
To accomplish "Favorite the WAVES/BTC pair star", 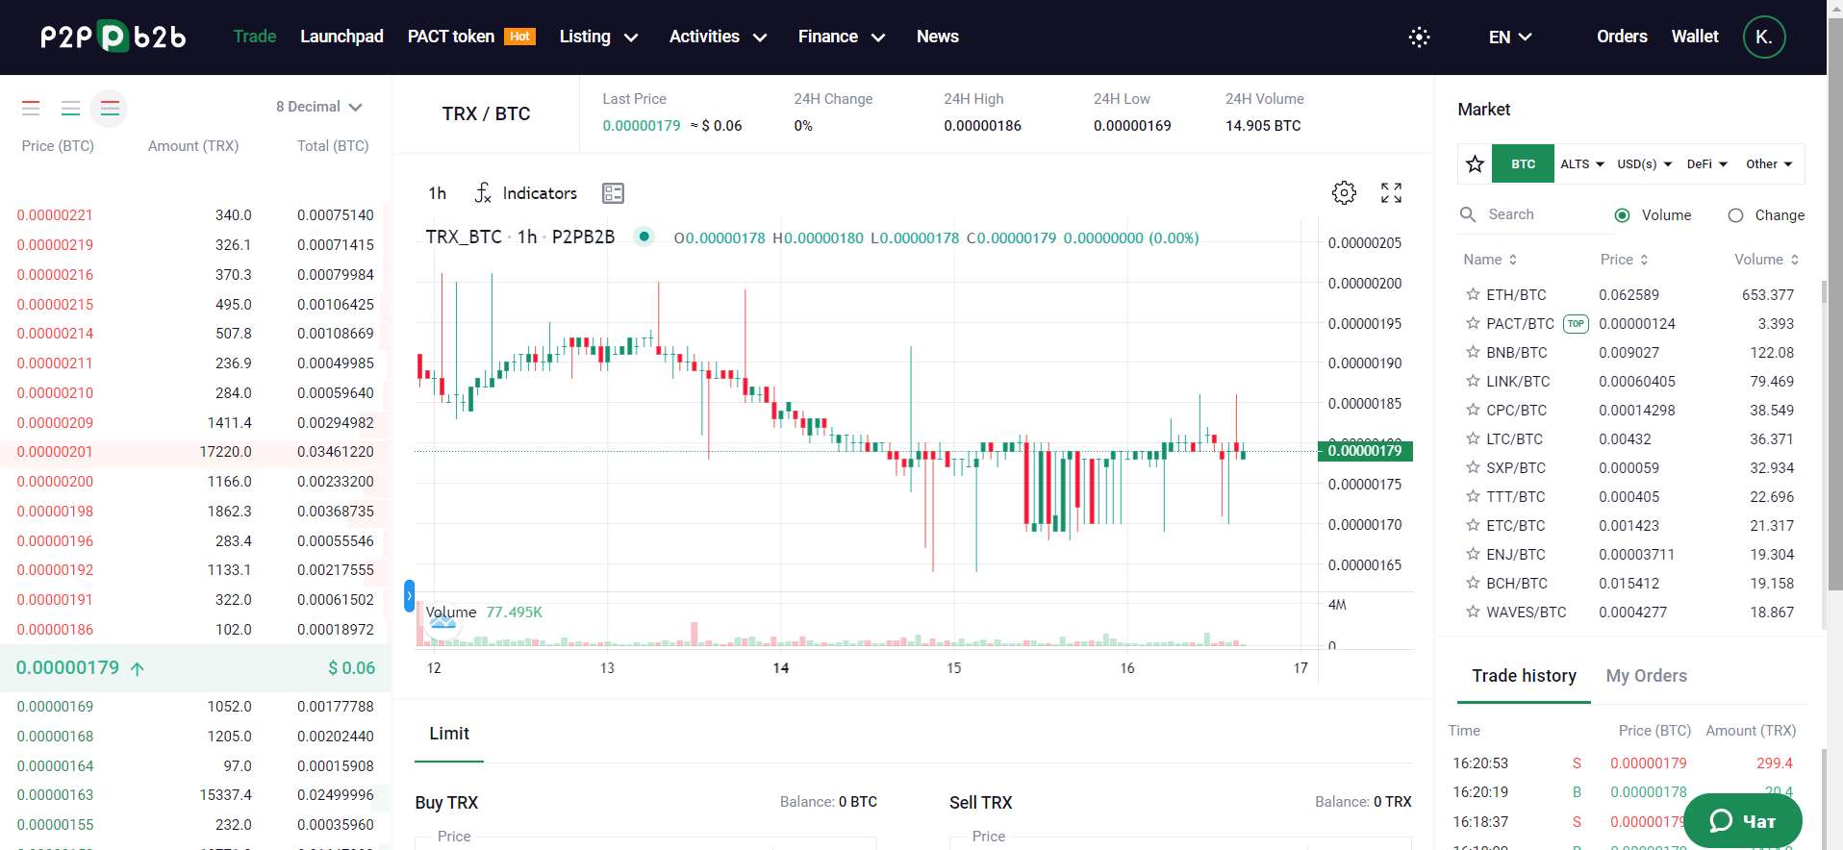I will pyautogui.click(x=1473, y=612).
